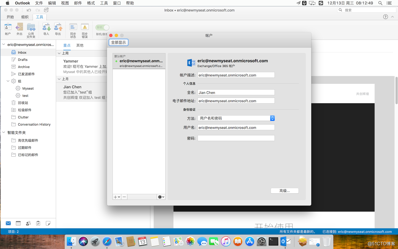The height and width of the screenshot is (249, 398).
Task: Open the 帮助 menu
Action: click(130, 3)
